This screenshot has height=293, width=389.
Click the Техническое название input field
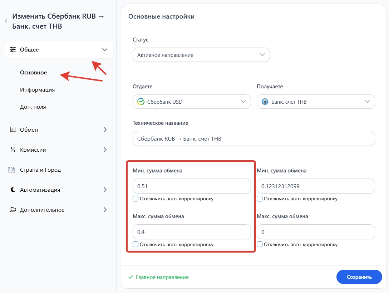(x=253, y=138)
